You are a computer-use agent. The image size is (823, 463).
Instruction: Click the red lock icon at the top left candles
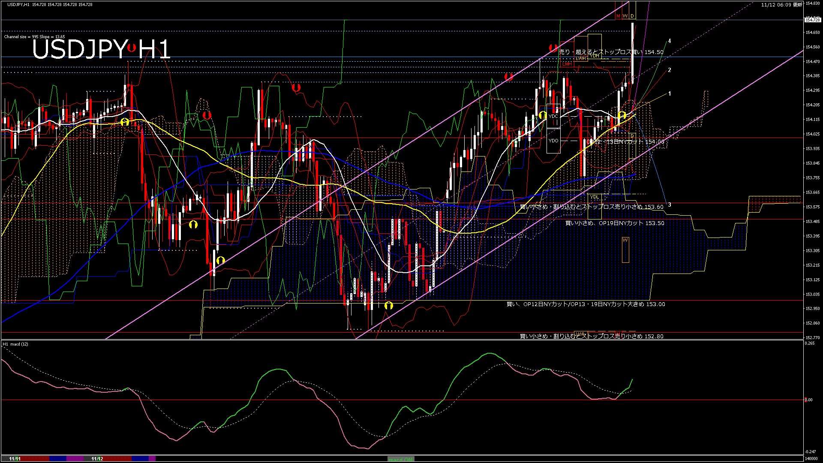click(207, 115)
